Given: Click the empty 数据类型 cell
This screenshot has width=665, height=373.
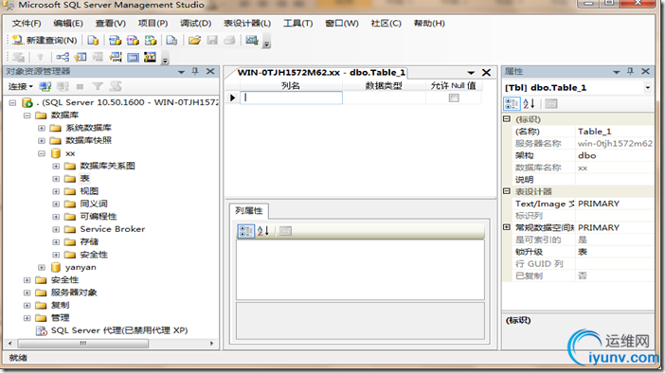Looking at the screenshot, I should click(x=384, y=98).
